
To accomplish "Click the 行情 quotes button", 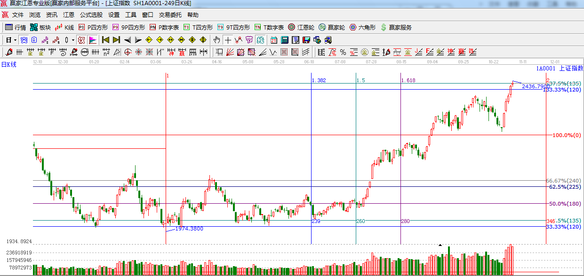I will coord(16,27).
